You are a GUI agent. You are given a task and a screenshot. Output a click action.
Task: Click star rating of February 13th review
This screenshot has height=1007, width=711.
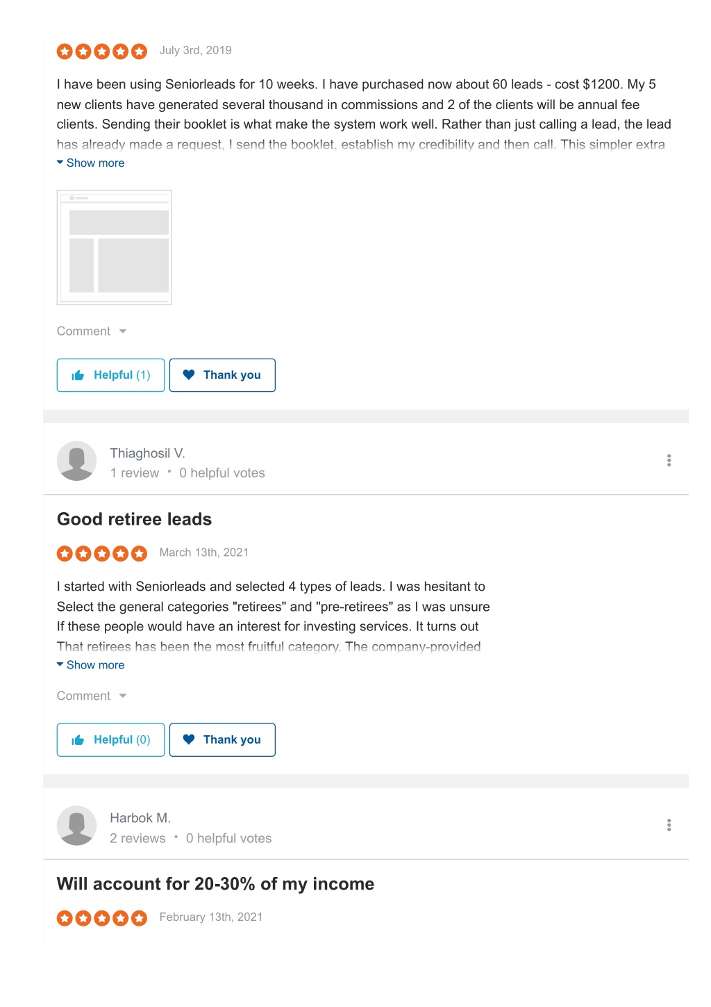(102, 918)
